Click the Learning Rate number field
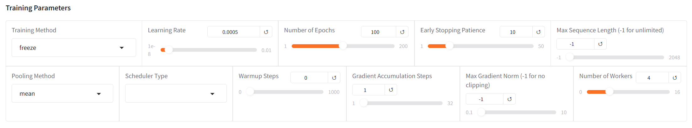This screenshot has height=128, width=692. 234,32
